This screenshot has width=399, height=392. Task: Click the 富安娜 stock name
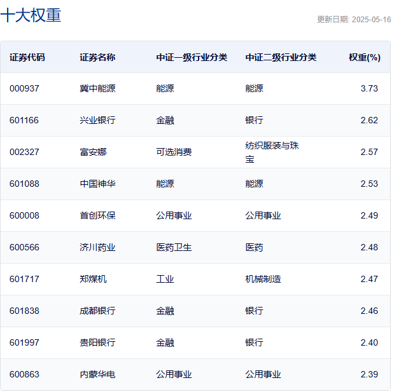[93, 152]
